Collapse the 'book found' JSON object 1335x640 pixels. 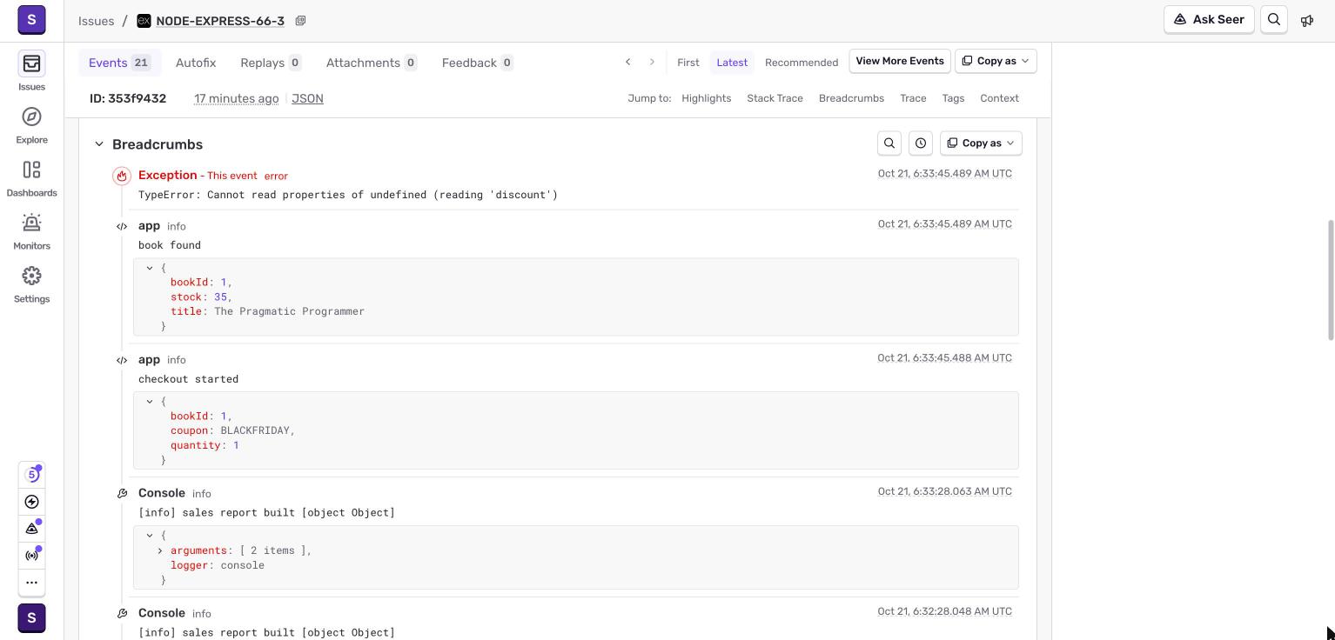tap(150, 268)
